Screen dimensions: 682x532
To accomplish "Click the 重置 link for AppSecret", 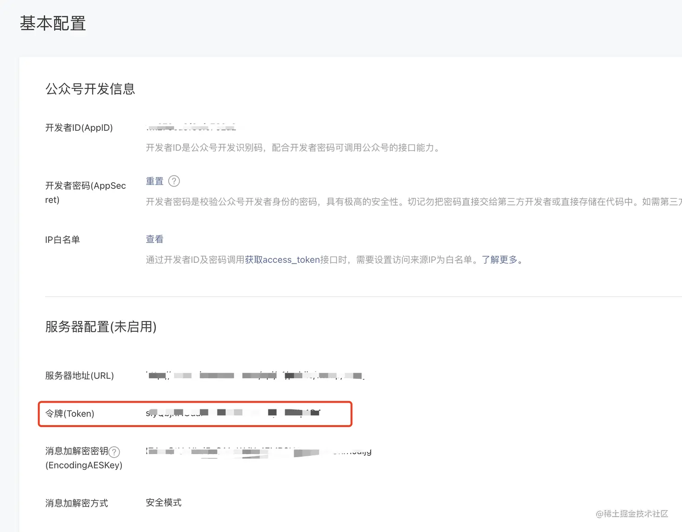I will tap(154, 181).
